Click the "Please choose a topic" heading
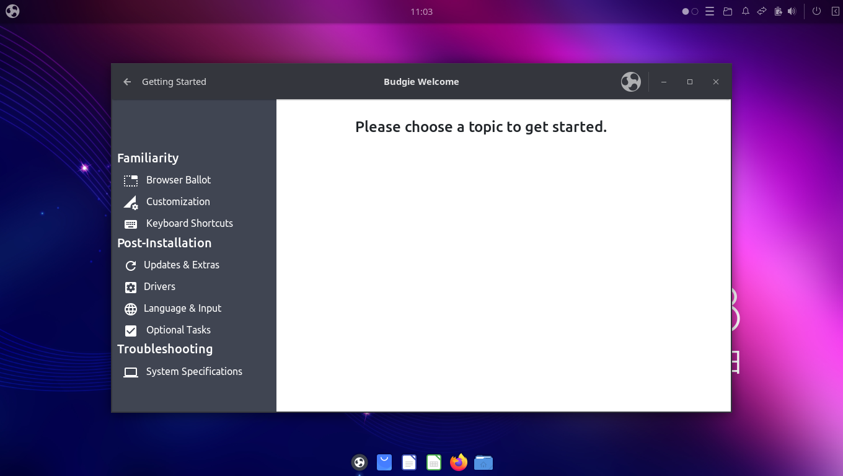Screen dimensions: 843x476 (x=481, y=127)
